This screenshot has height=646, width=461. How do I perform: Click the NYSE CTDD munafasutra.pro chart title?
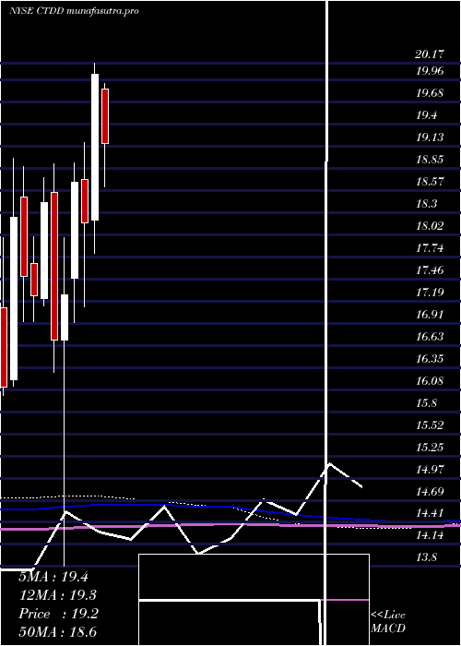(x=74, y=11)
